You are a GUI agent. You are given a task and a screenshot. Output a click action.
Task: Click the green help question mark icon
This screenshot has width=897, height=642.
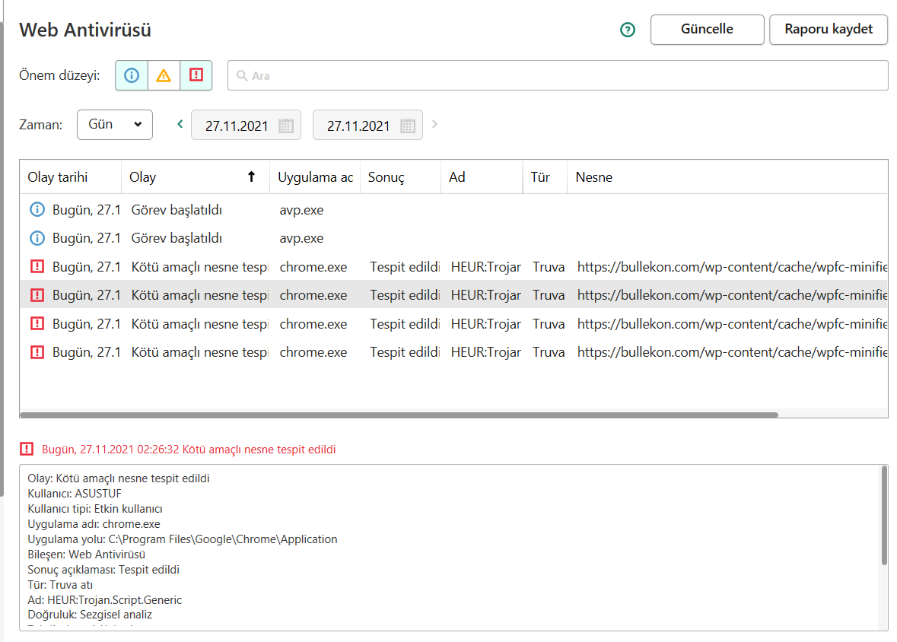[x=628, y=30]
